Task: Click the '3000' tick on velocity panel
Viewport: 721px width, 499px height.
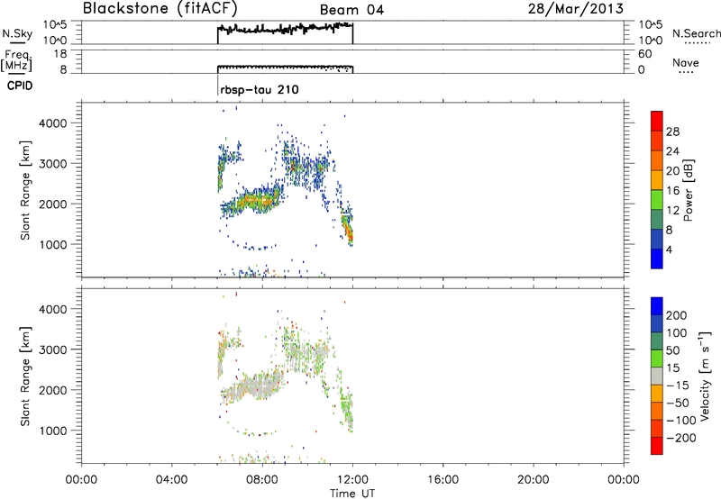Action: click(x=53, y=349)
